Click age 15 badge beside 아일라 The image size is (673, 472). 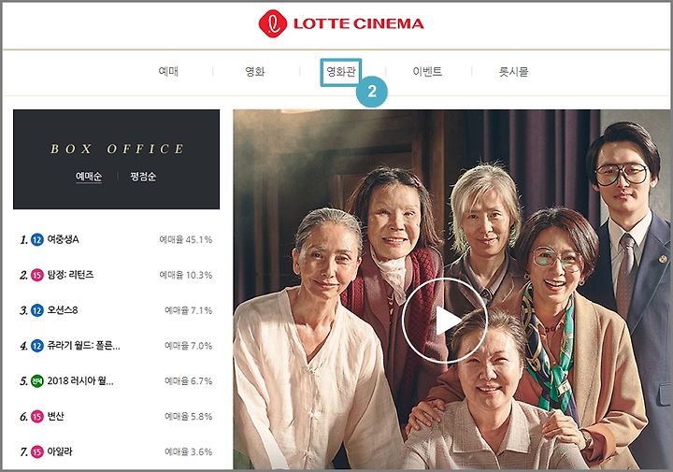(x=37, y=451)
